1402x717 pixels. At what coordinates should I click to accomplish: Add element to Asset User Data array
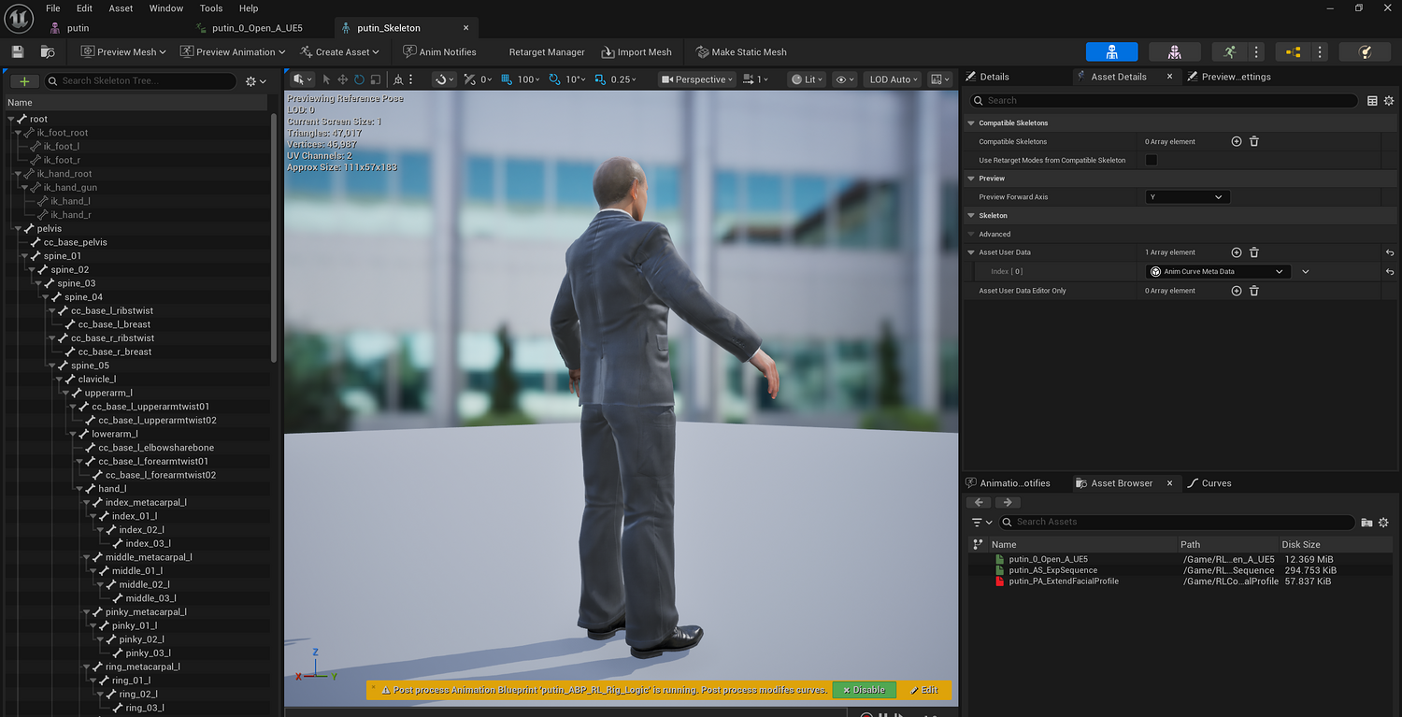(1236, 252)
